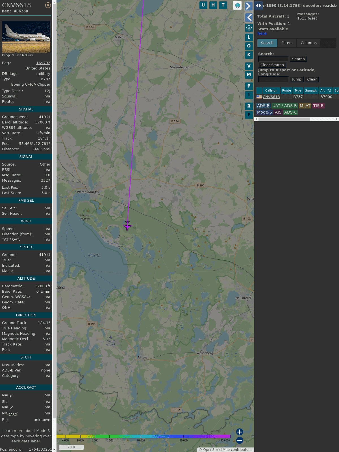Image resolution: width=339 pixels, height=452 pixels.
Task: Toggle the U map button
Action: pos(203,5)
